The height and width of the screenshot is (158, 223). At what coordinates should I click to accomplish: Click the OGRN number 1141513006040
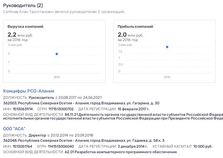click(x=61, y=147)
